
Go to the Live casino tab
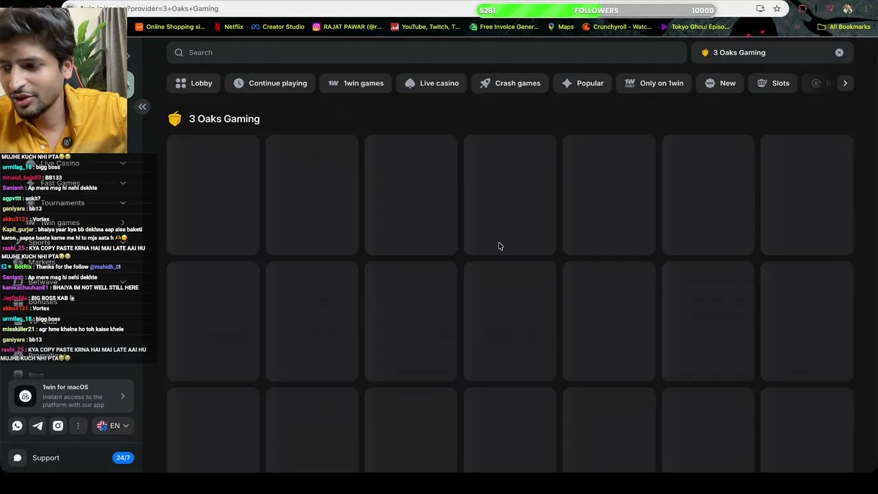pos(431,83)
